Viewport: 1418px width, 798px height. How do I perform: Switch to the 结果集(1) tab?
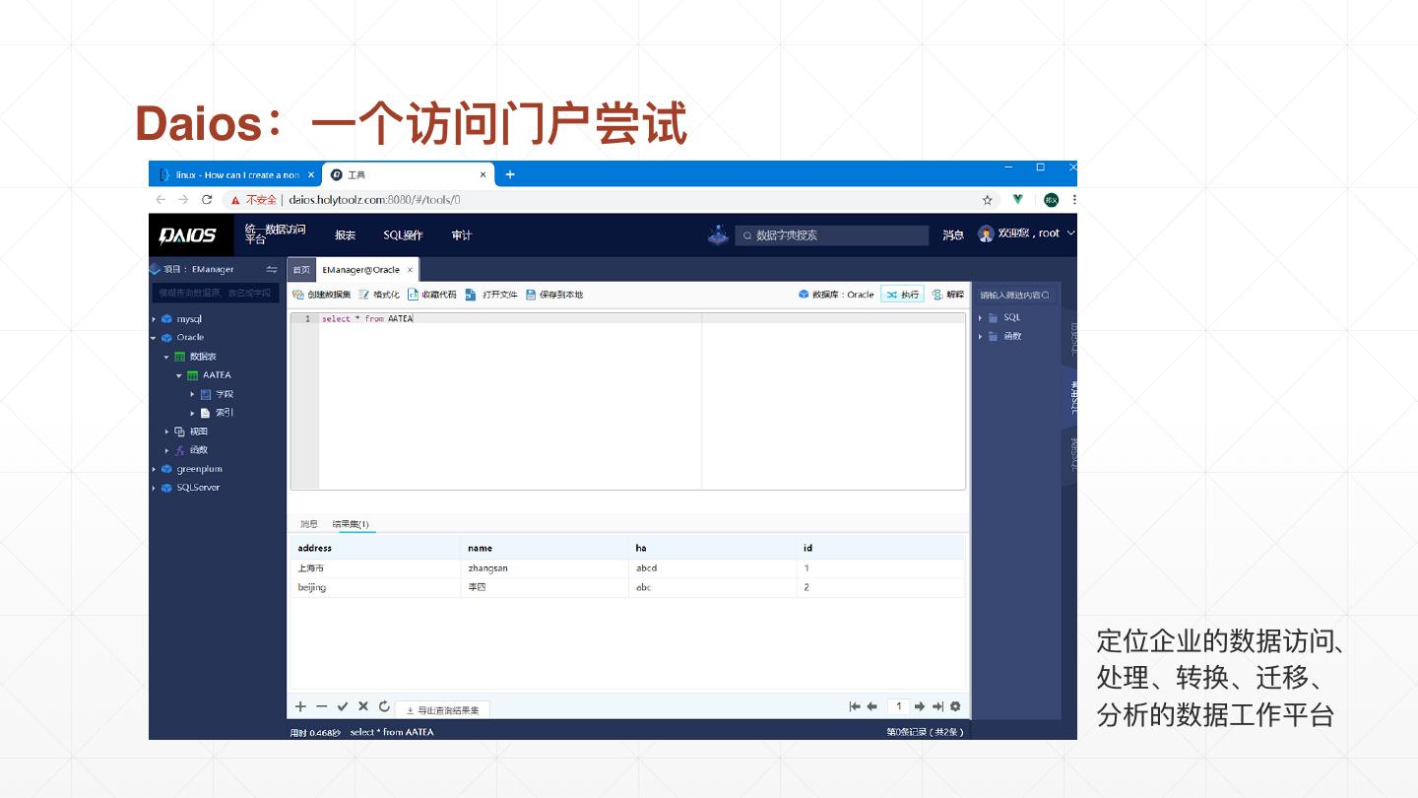pyautogui.click(x=351, y=524)
